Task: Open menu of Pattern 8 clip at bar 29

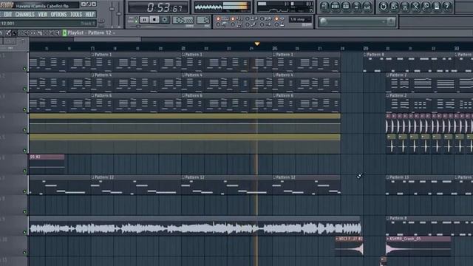Action: (x=365, y=55)
